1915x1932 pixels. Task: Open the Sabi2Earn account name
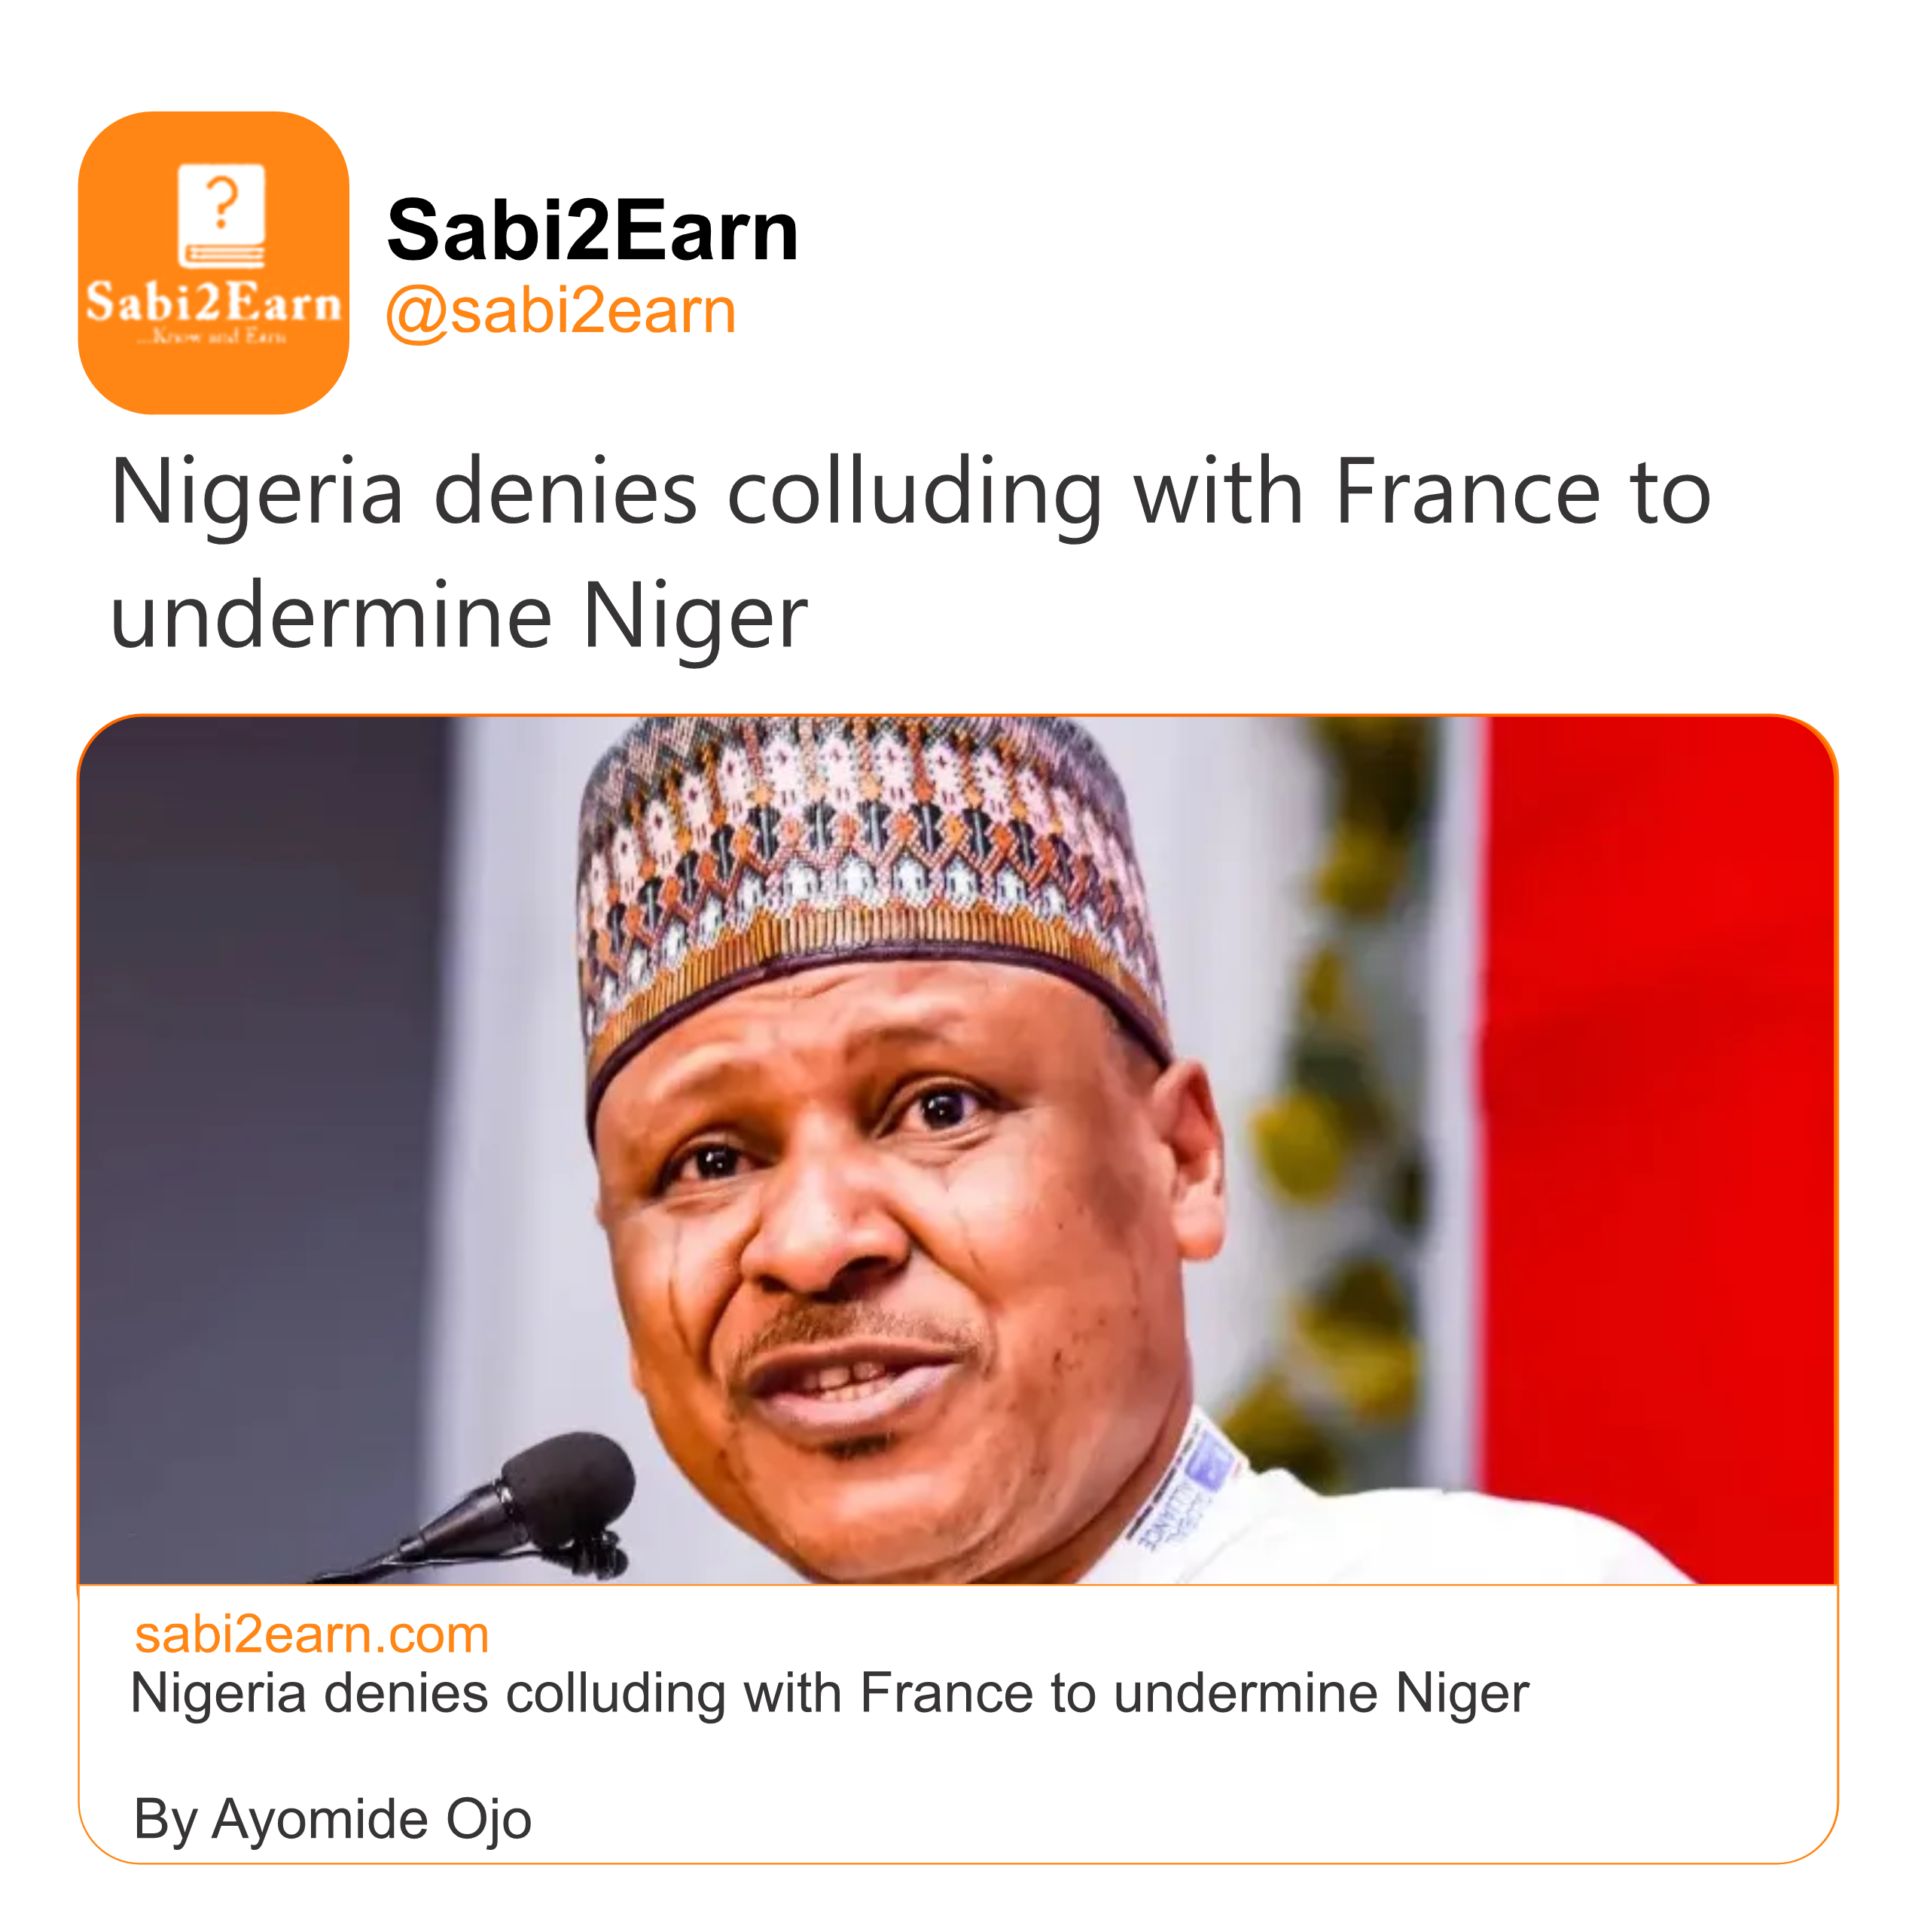pyautogui.click(x=592, y=231)
